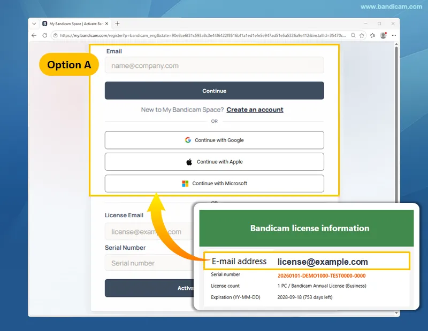Bookmark this page with the star icon
The width and height of the screenshot is (428, 331).
(x=362, y=35)
